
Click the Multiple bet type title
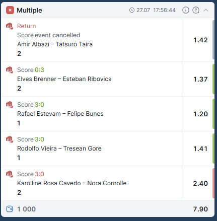coord(30,11)
